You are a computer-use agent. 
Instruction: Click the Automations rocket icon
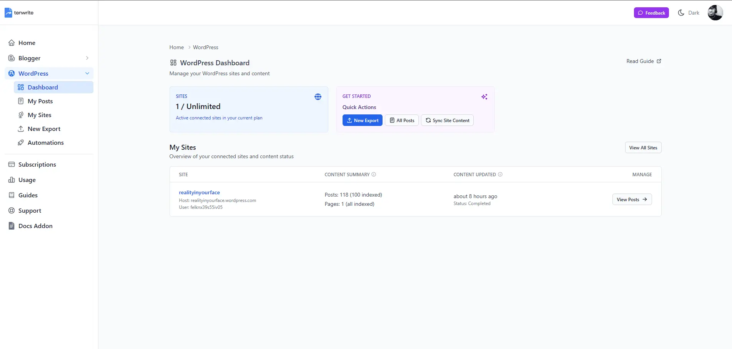click(x=21, y=142)
